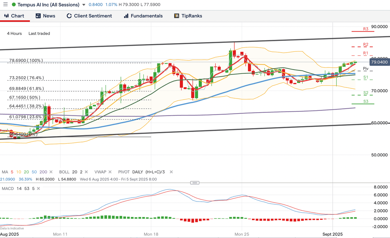Click the pane divider handle above MACD

click(195, 183)
